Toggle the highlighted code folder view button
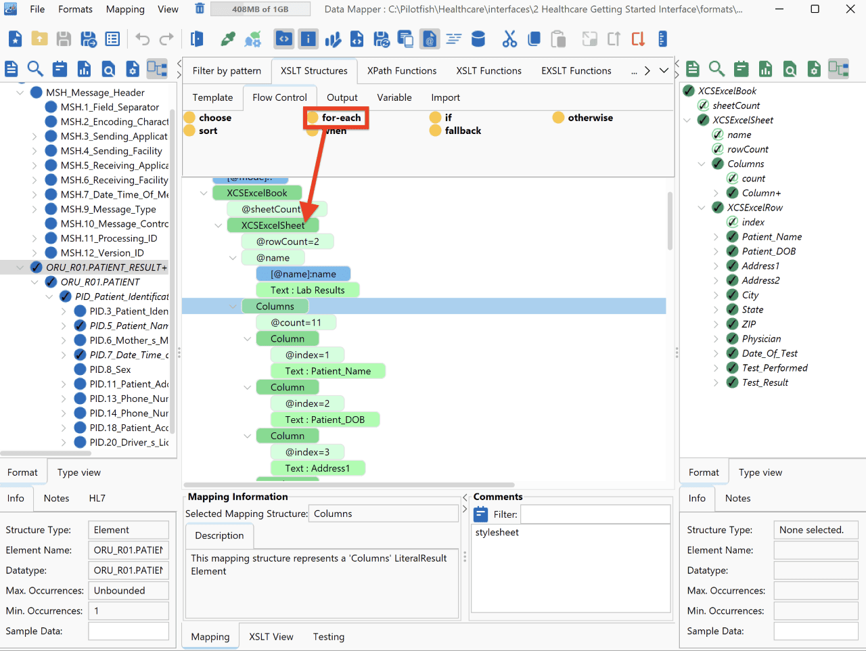Screen dimensions: 866x651 coord(283,39)
